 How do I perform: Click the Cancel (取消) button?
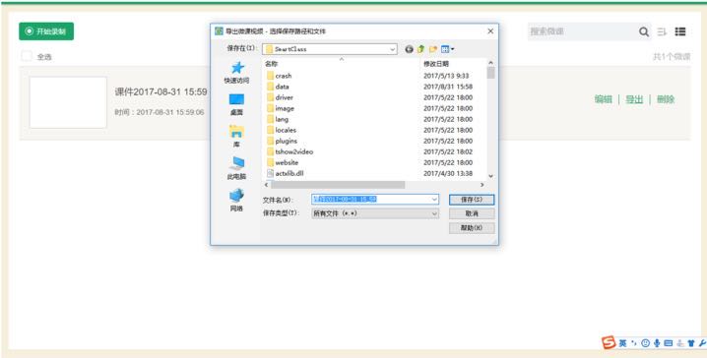pyautogui.click(x=472, y=213)
